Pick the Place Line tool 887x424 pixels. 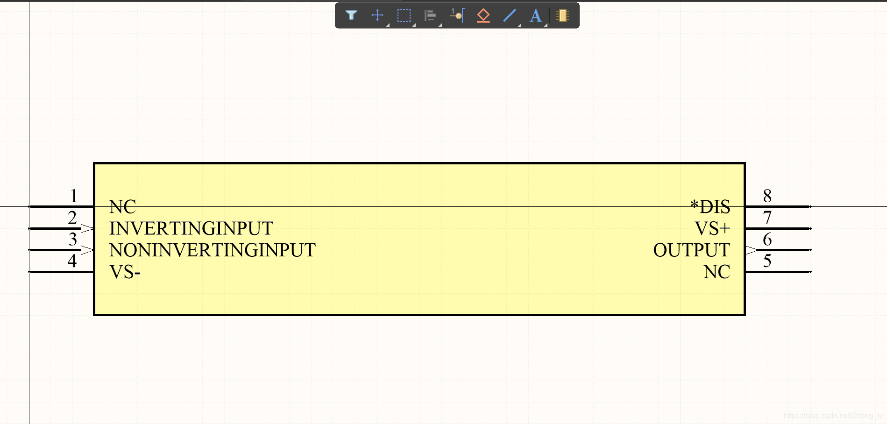tap(510, 15)
